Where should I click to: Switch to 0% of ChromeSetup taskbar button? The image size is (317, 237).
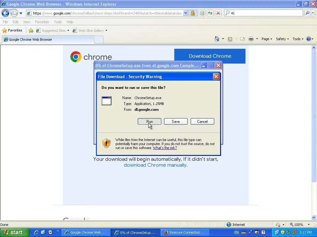pyautogui.click(x=136, y=233)
